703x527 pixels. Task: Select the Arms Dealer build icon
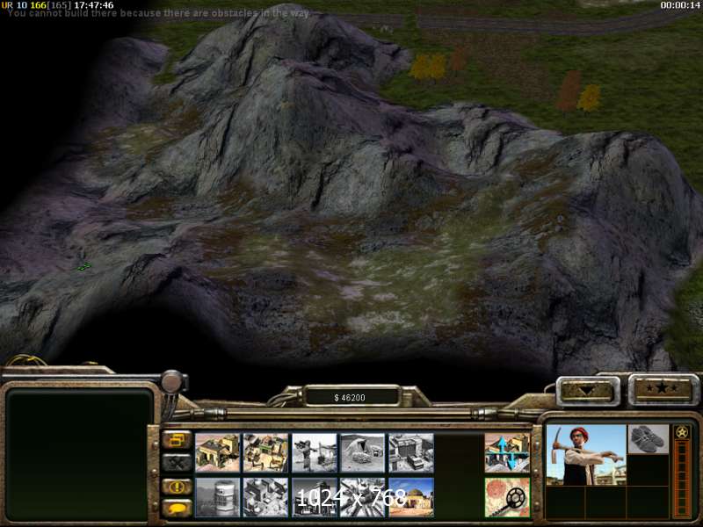[x=411, y=452]
